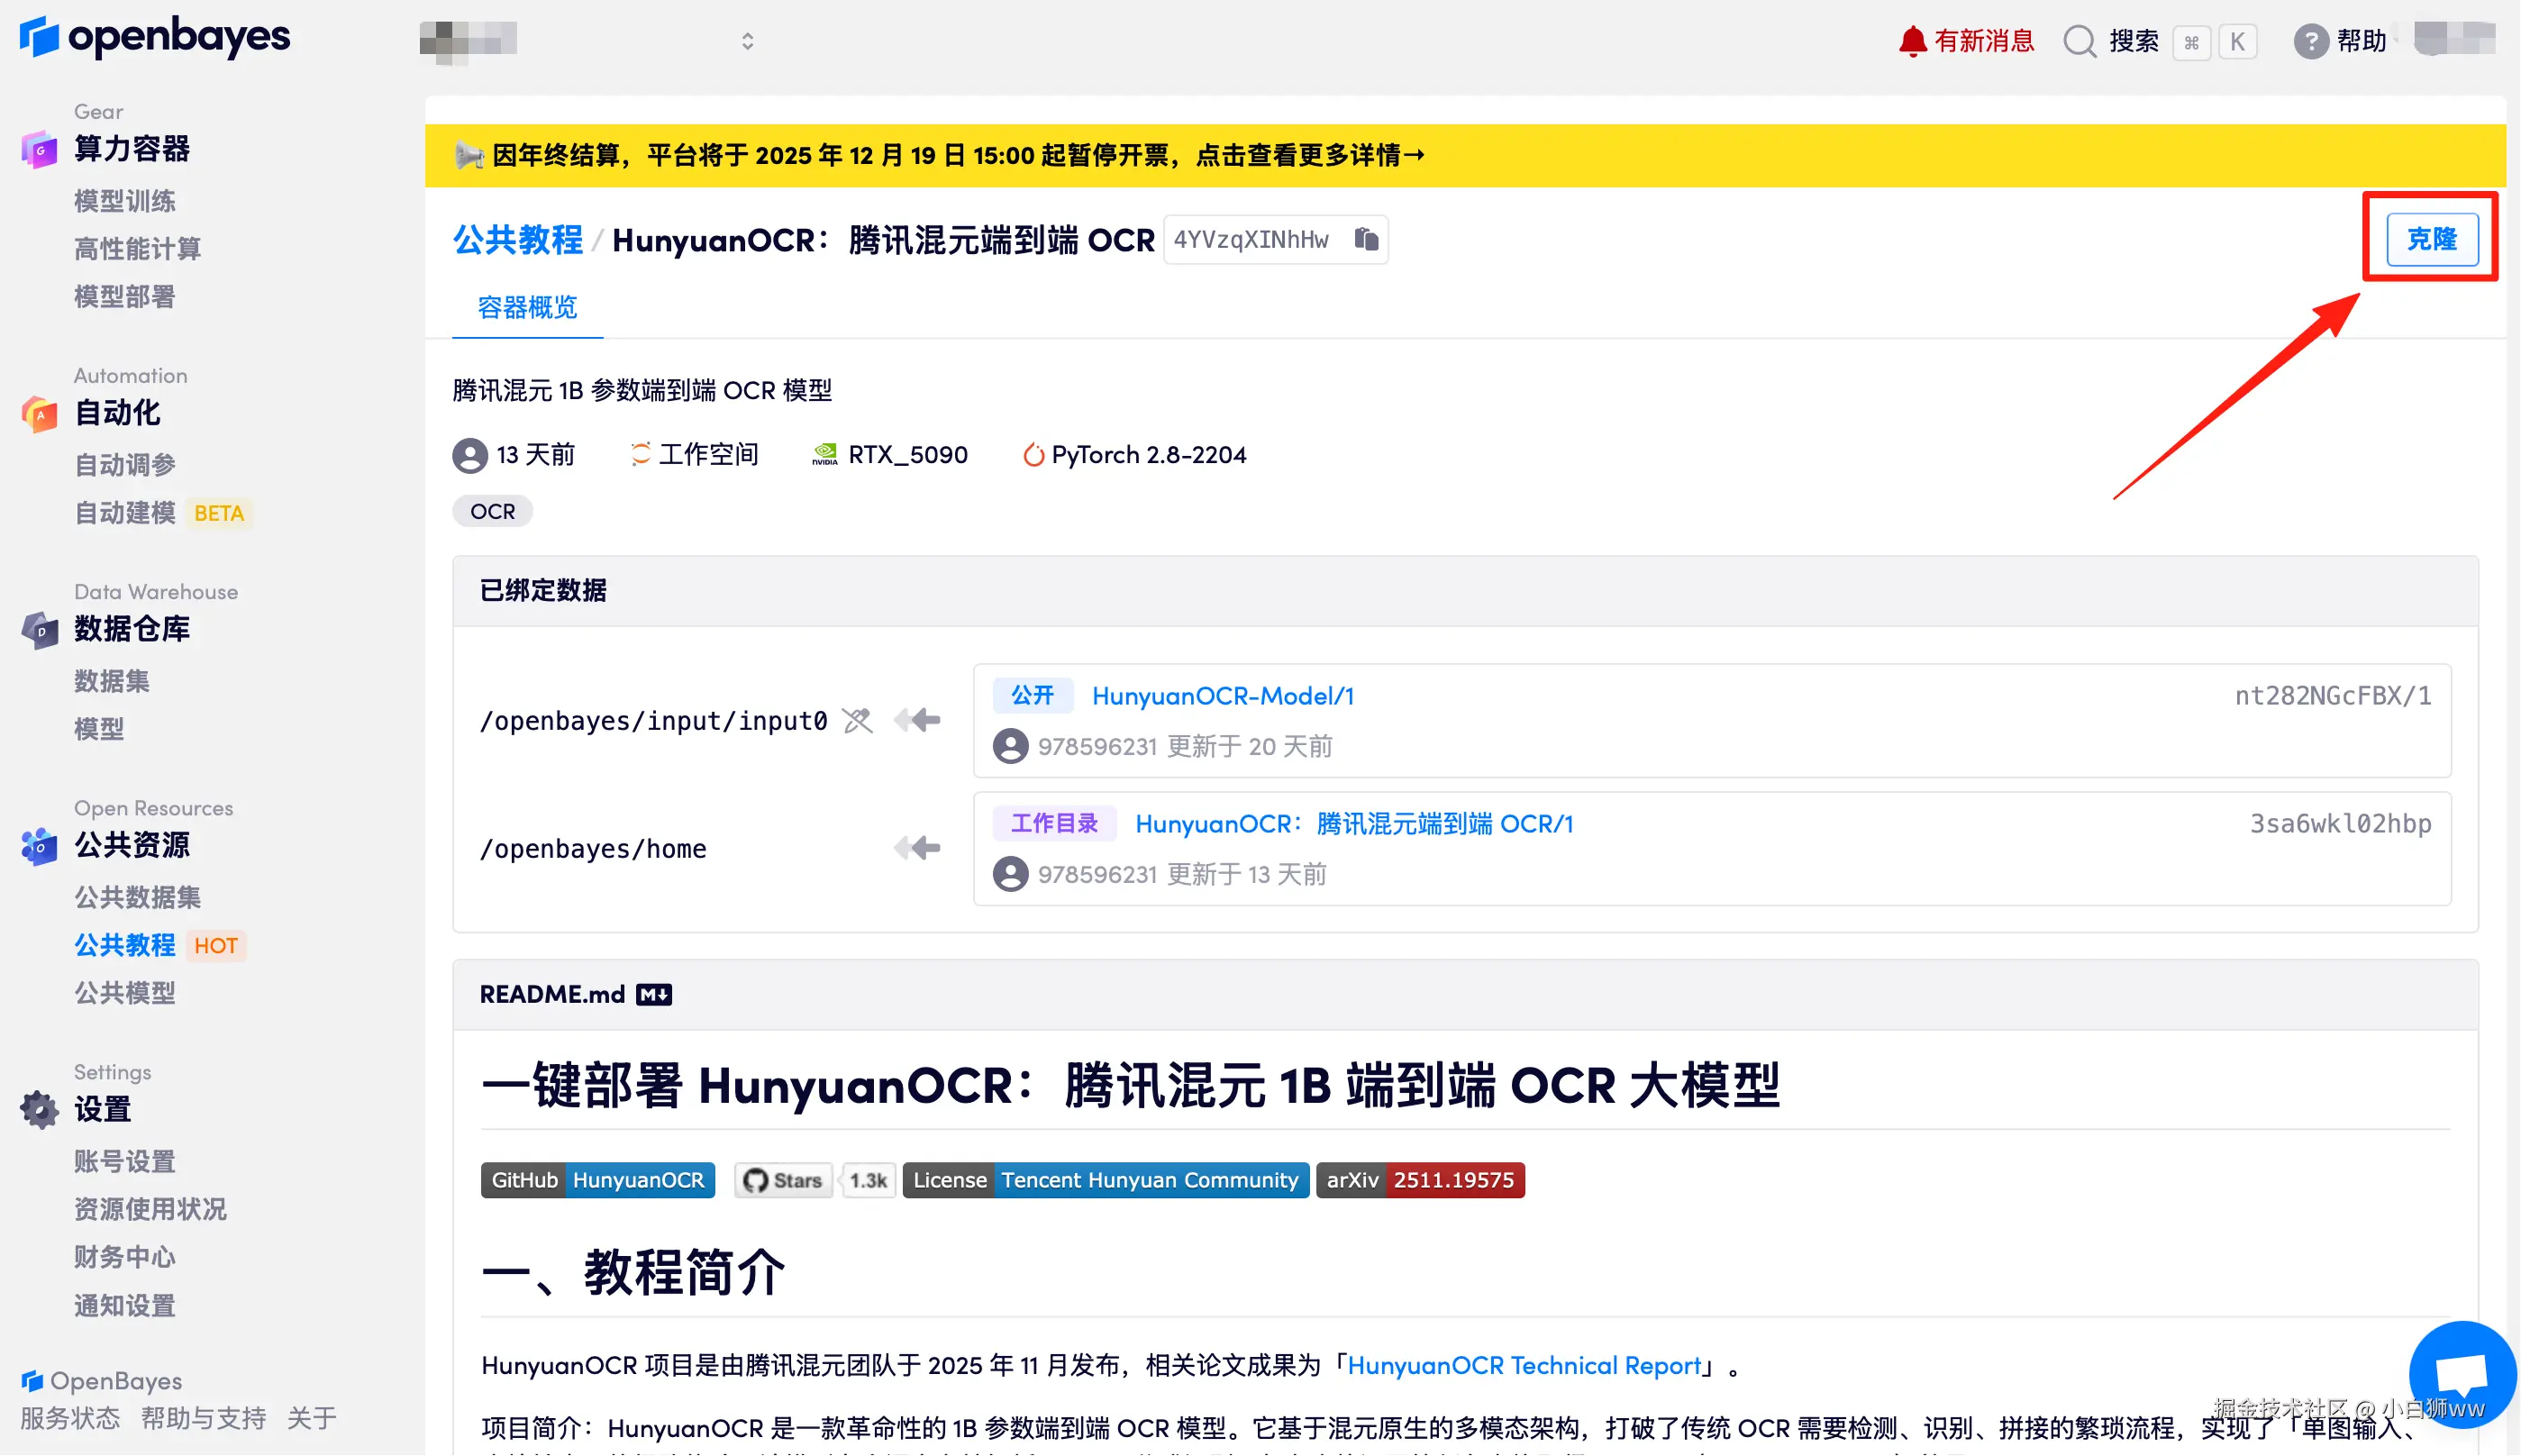Click the unbind icon next to input0

click(x=857, y=720)
